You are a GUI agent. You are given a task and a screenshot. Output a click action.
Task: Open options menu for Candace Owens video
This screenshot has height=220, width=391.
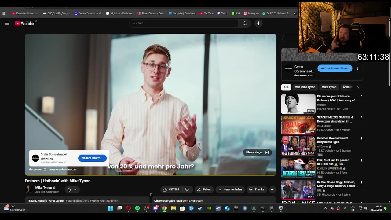pyautogui.click(x=361, y=138)
